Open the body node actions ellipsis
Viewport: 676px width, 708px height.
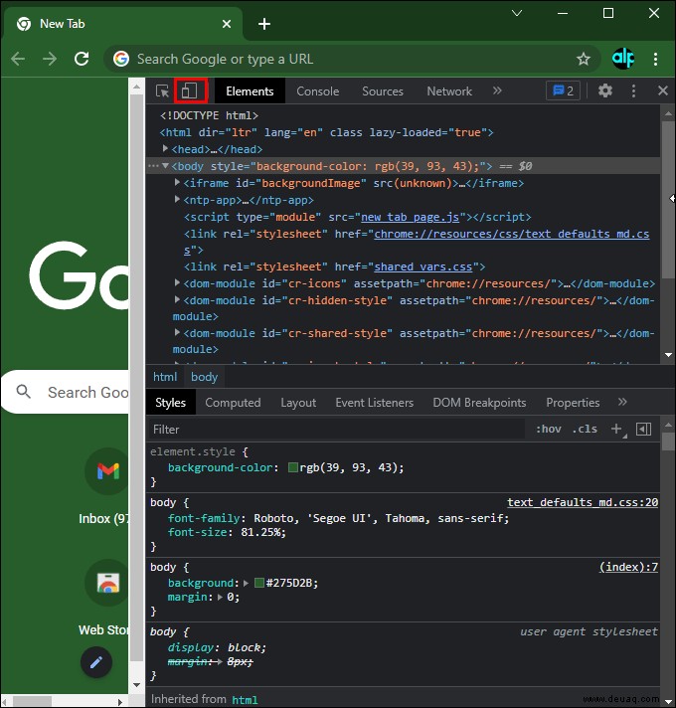153,166
